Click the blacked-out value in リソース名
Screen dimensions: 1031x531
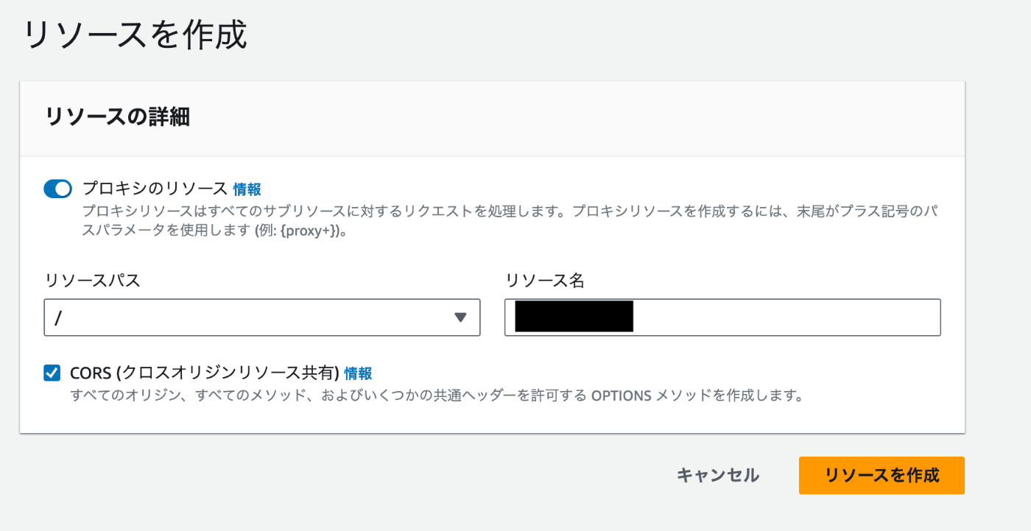click(x=574, y=317)
